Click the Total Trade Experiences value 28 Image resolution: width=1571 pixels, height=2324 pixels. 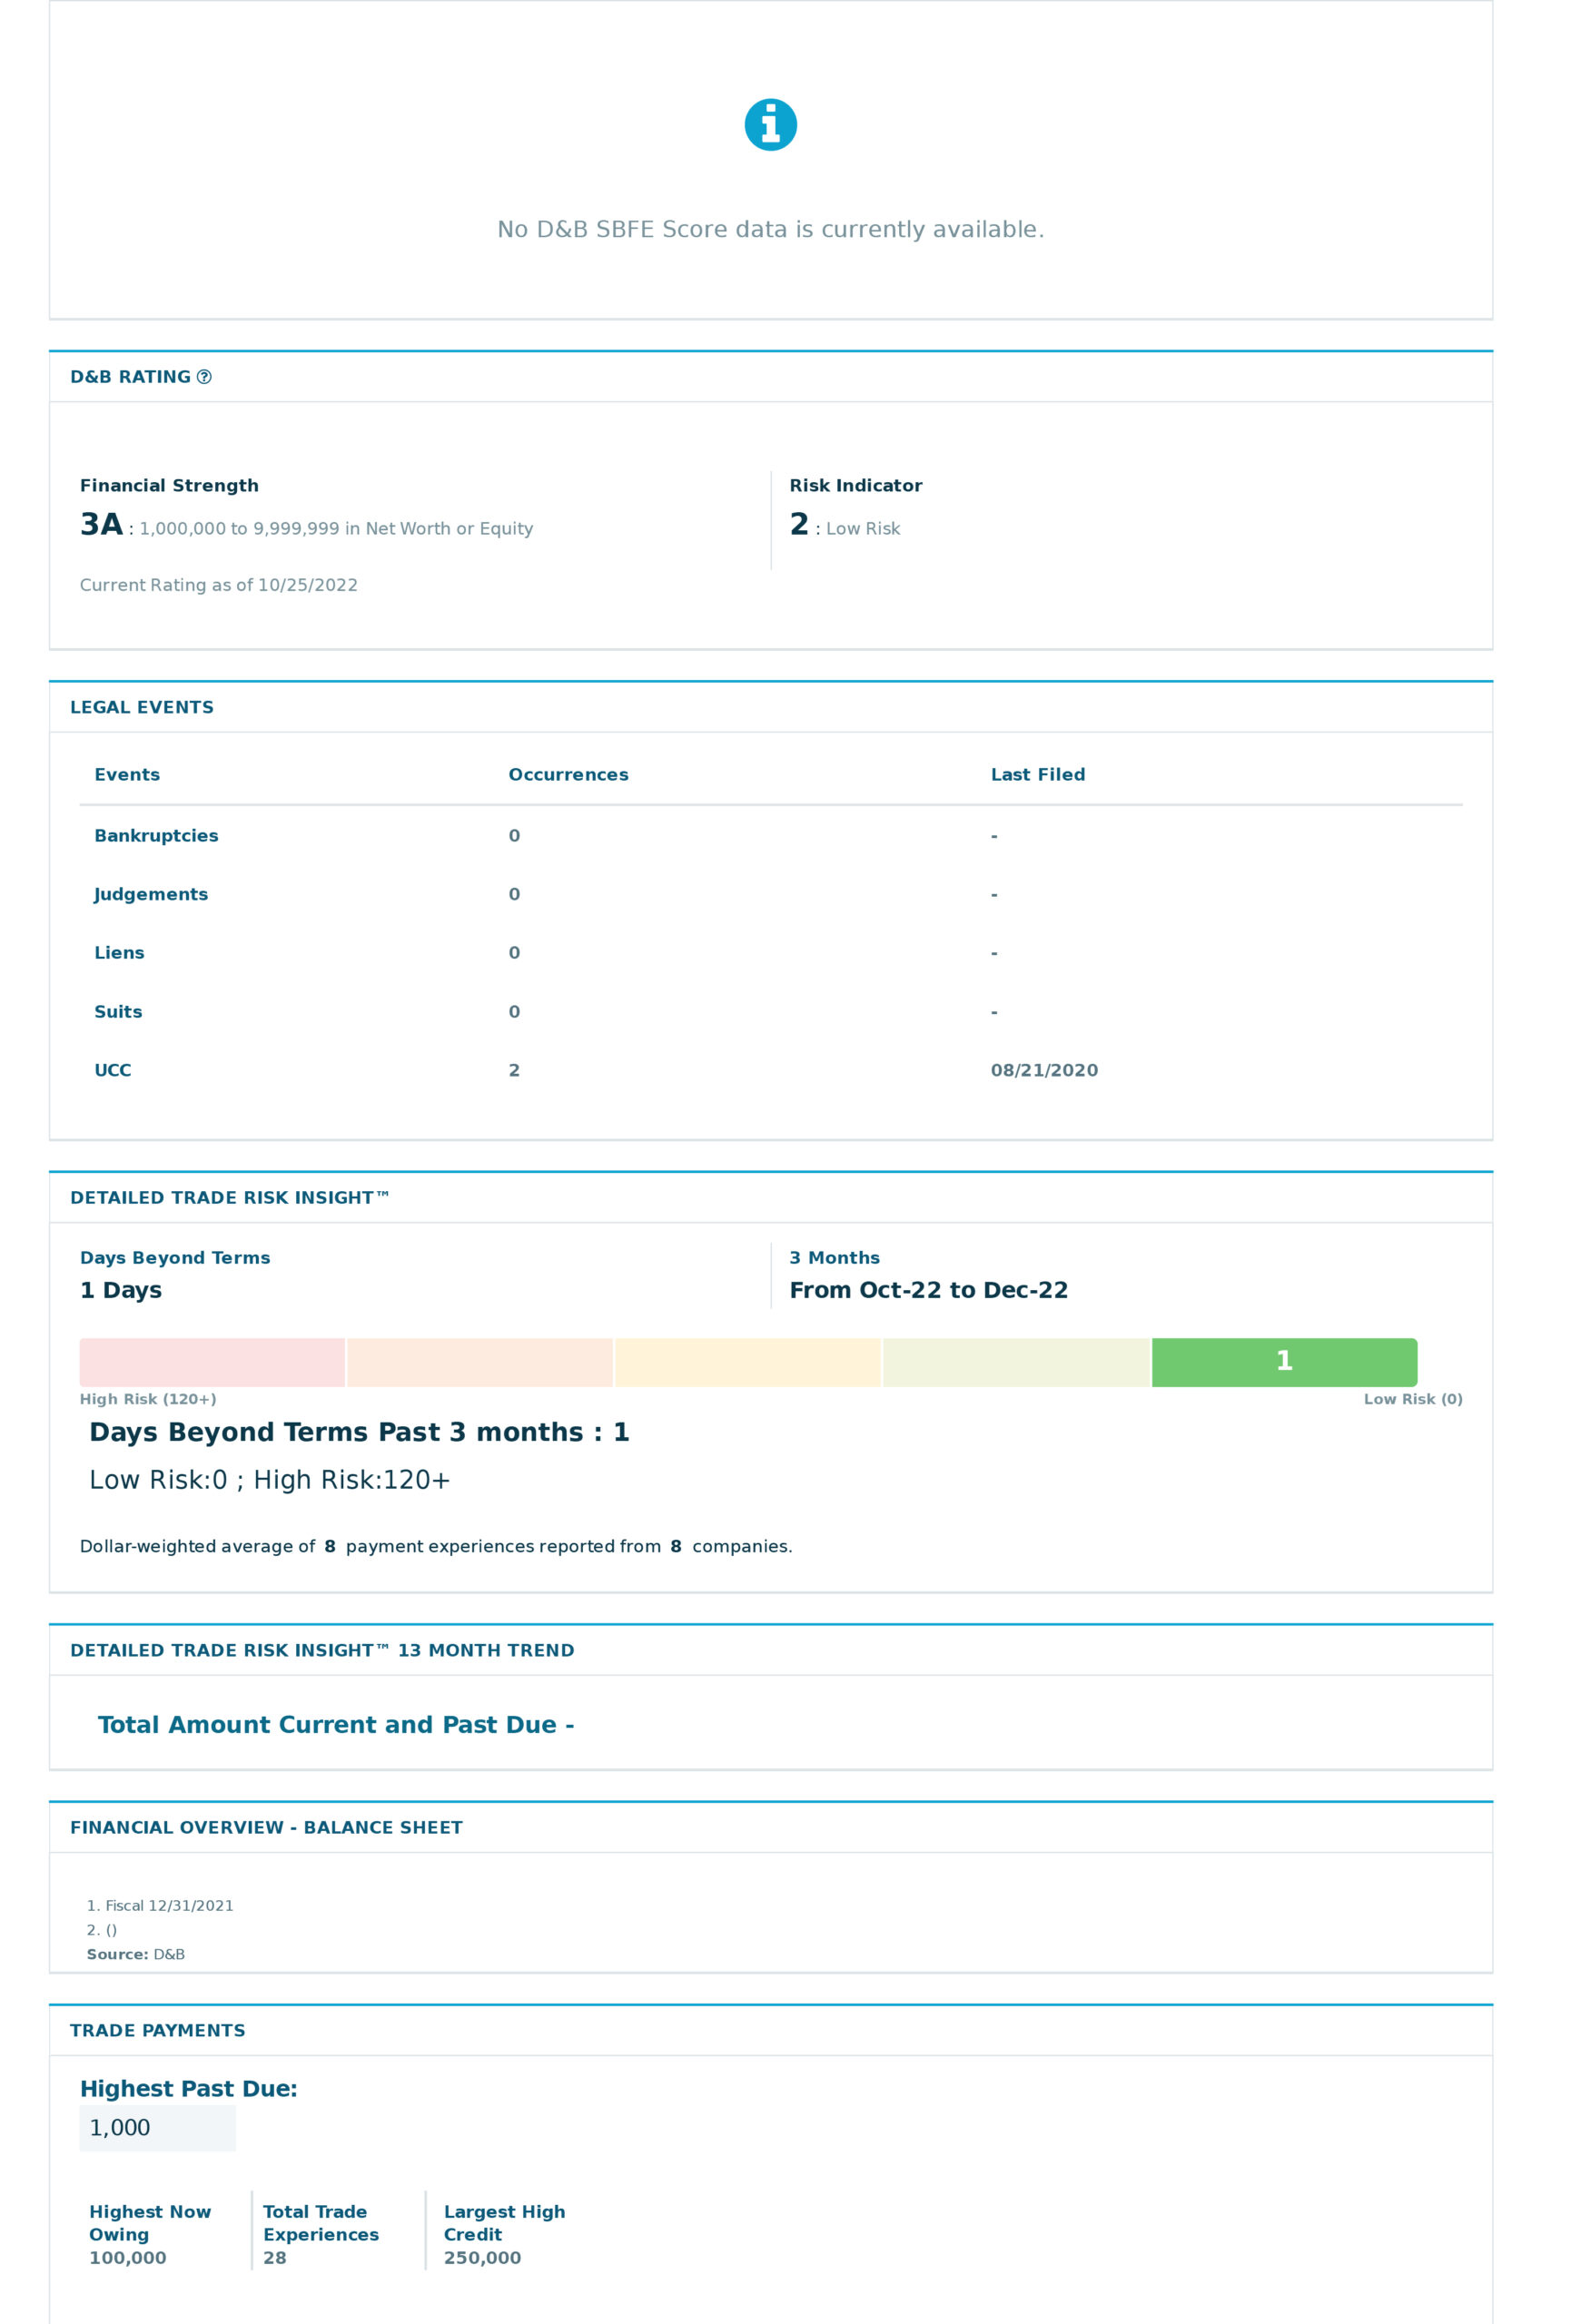(275, 2258)
